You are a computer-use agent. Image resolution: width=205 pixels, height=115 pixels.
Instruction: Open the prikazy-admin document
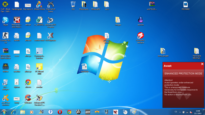coord(107,36)
